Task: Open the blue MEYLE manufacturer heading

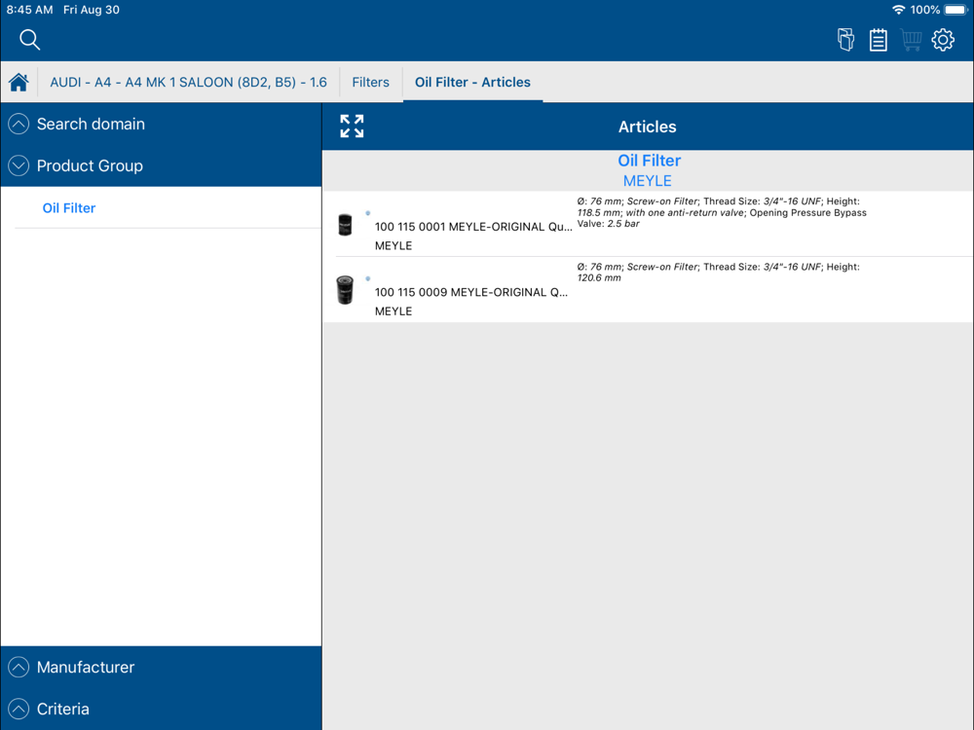Action: tap(648, 181)
